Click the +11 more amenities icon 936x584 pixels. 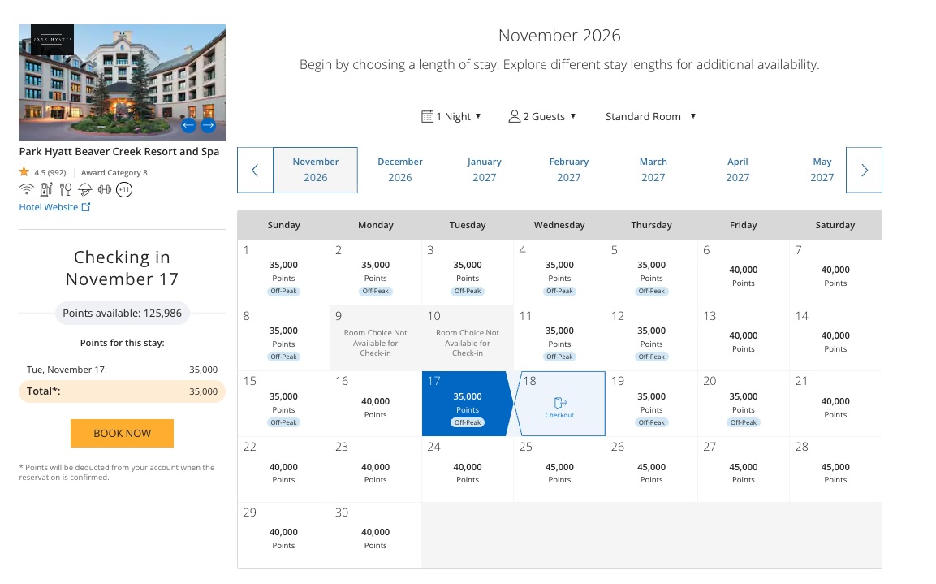124,190
